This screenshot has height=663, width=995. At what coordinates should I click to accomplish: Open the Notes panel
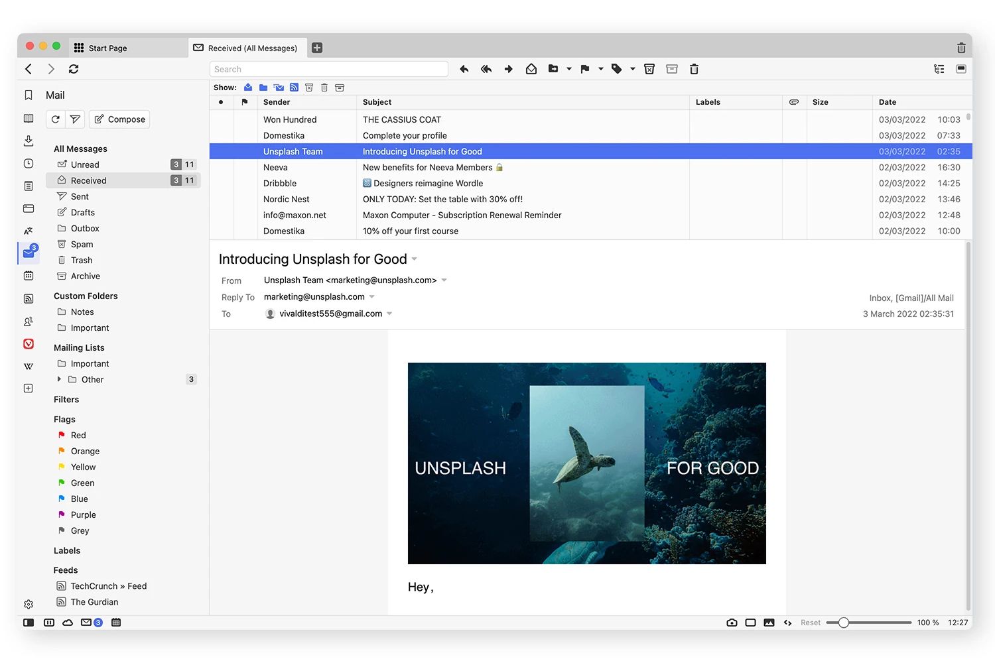pyautogui.click(x=29, y=186)
